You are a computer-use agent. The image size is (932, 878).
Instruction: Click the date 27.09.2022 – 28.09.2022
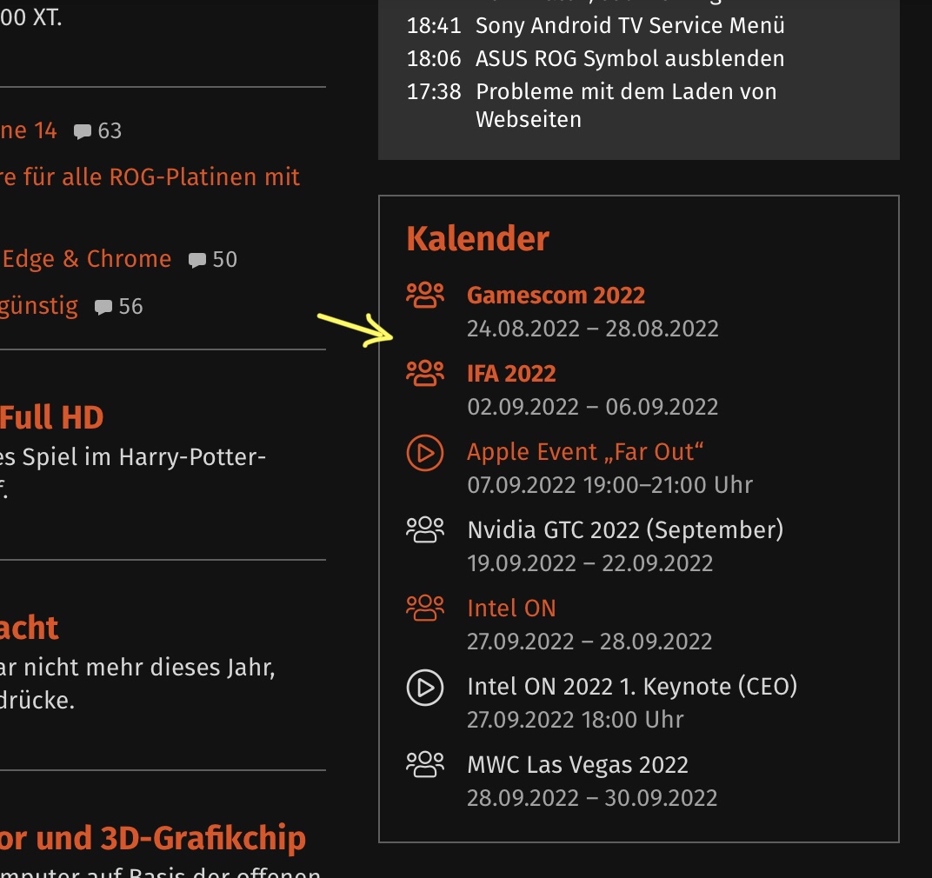click(x=589, y=642)
